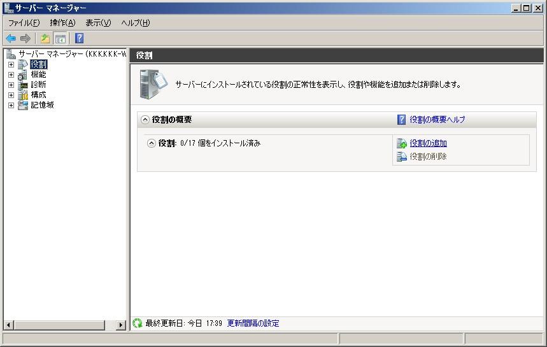The width and height of the screenshot is (547, 347).
Task: Collapse the 役割: 0/17 subsection chevron
Action: pos(152,143)
